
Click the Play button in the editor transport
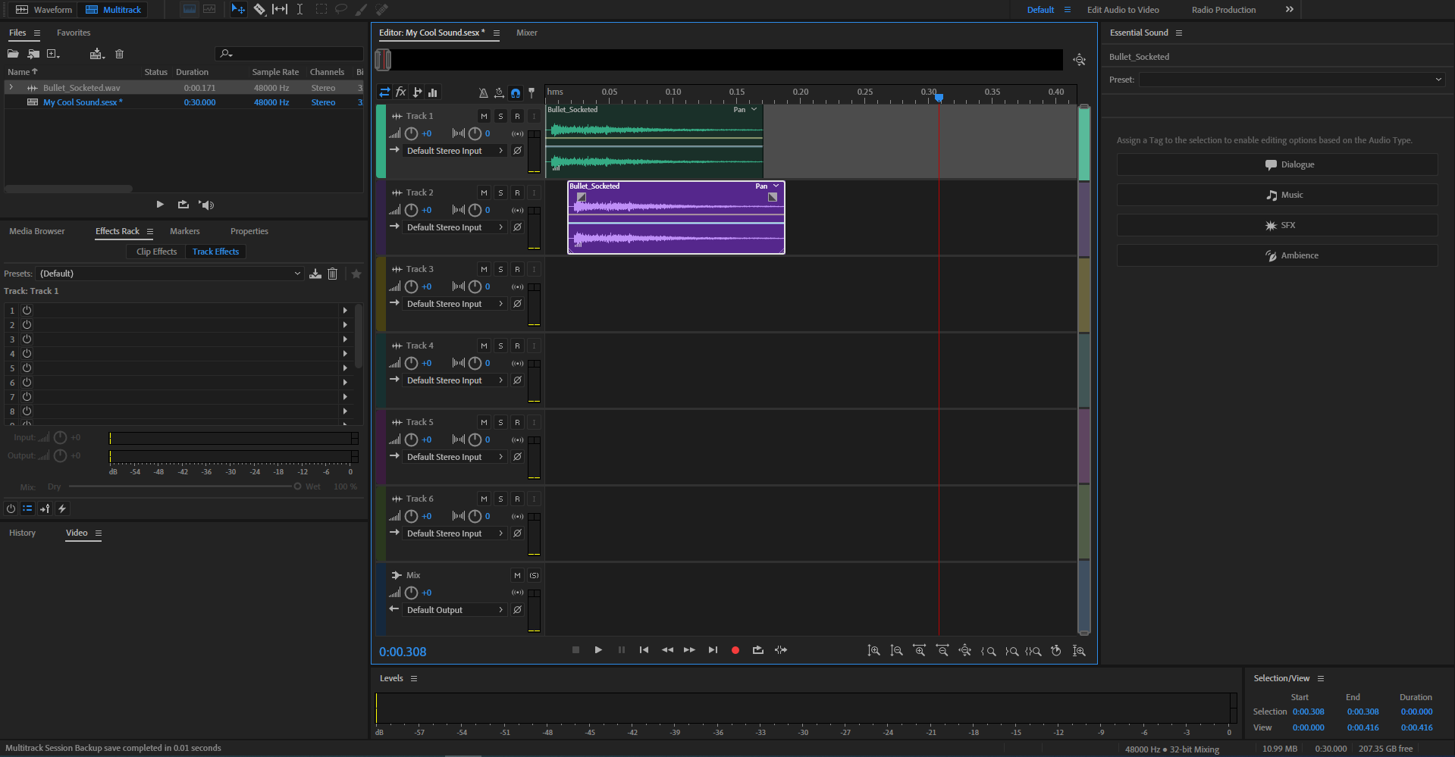[598, 650]
